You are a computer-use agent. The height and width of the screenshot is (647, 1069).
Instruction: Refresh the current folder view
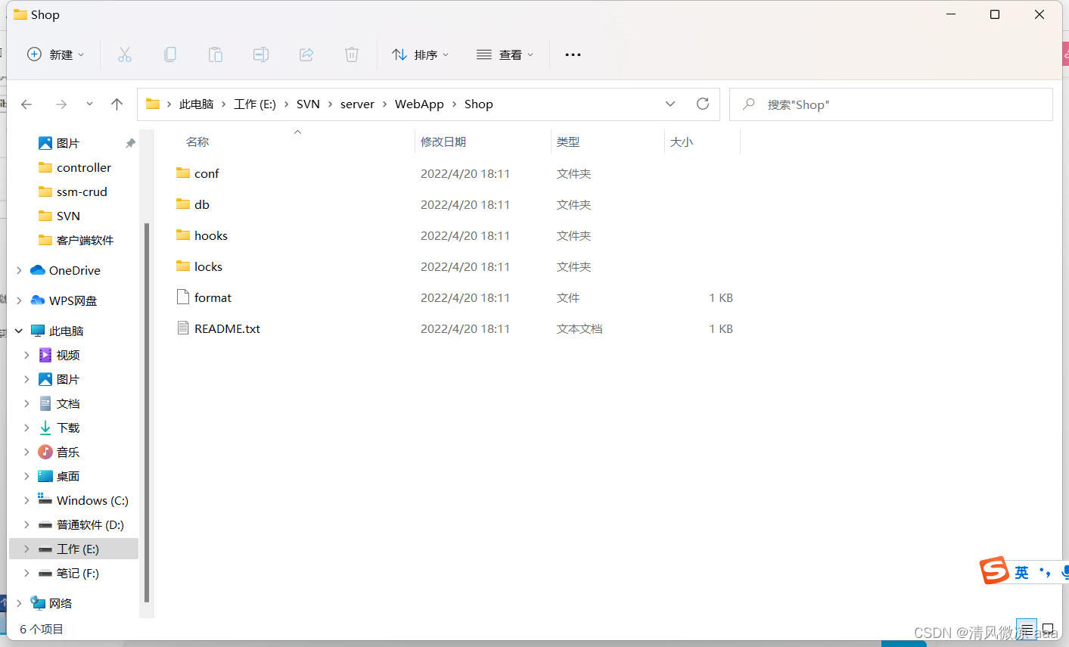(x=703, y=104)
